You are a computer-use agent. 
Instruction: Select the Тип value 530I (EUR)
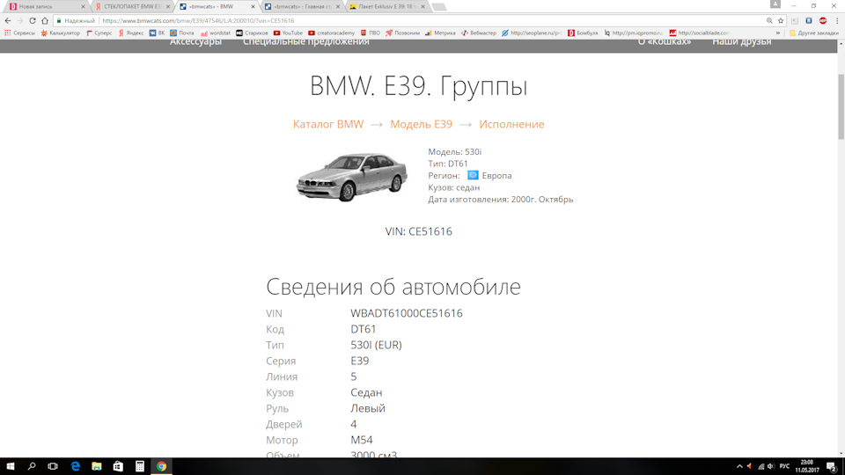pos(376,345)
